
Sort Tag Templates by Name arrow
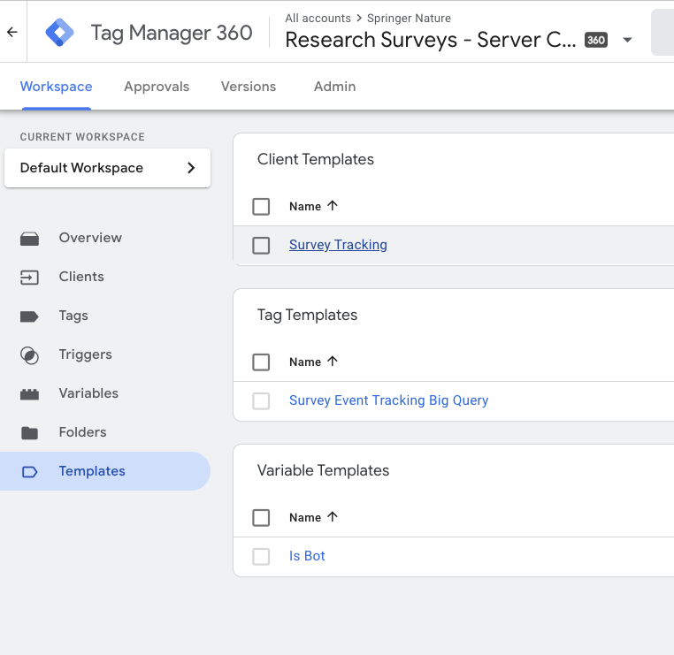333,361
